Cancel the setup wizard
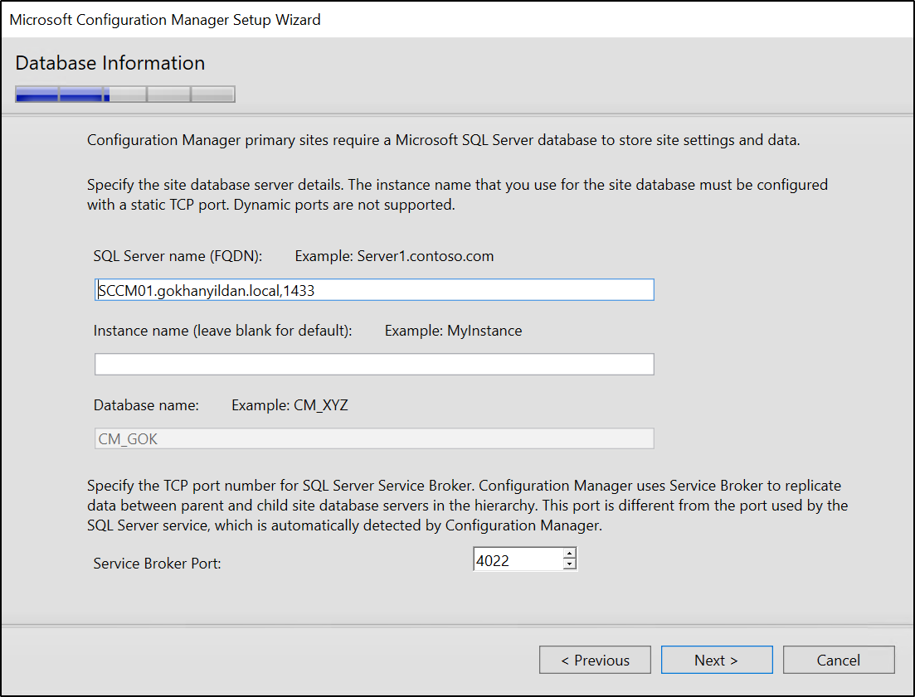 click(x=839, y=660)
